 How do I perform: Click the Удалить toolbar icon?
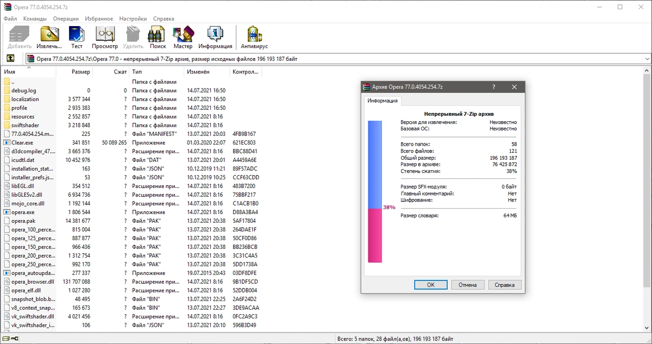[x=133, y=37]
